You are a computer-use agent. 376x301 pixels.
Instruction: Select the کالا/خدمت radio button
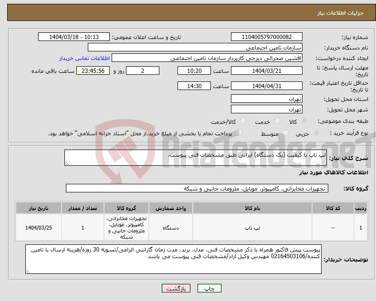point(243,121)
